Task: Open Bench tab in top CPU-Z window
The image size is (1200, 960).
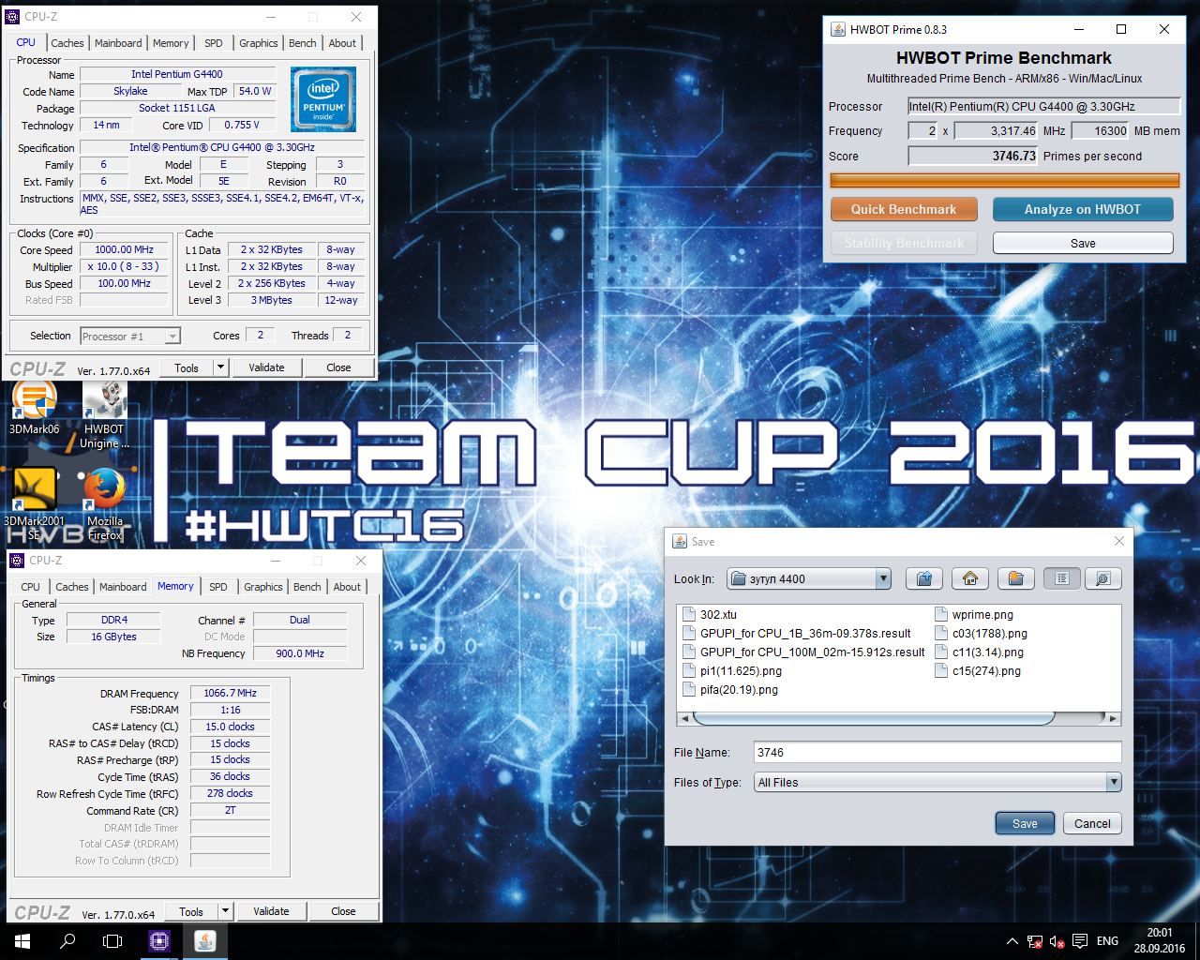Action: click(x=302, y=43)
